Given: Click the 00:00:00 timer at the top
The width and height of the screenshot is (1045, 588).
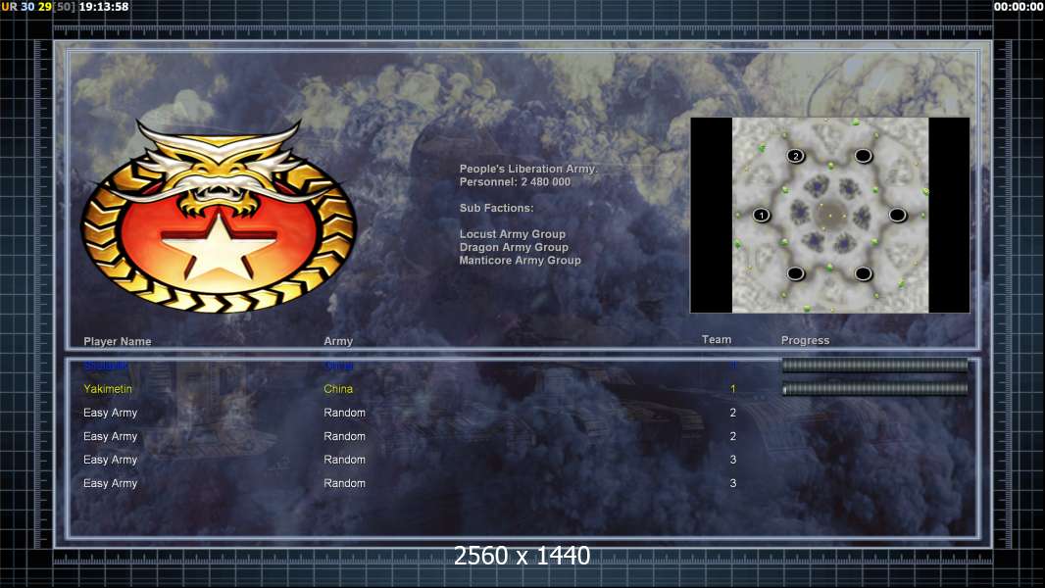Looking at the screenshot, I should coord(1019,7).
